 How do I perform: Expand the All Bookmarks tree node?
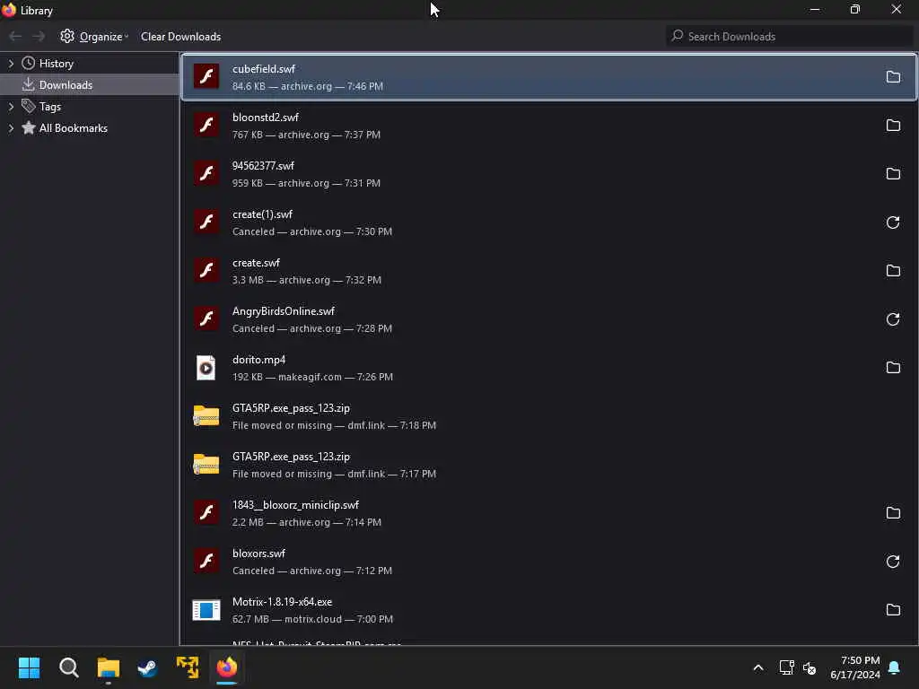coord(11,128)
